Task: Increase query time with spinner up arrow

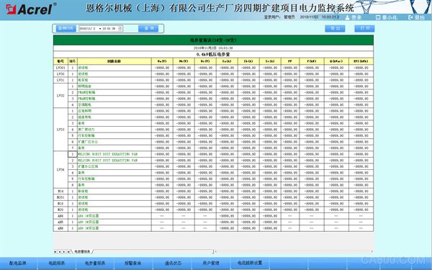Action: (120, 27)
